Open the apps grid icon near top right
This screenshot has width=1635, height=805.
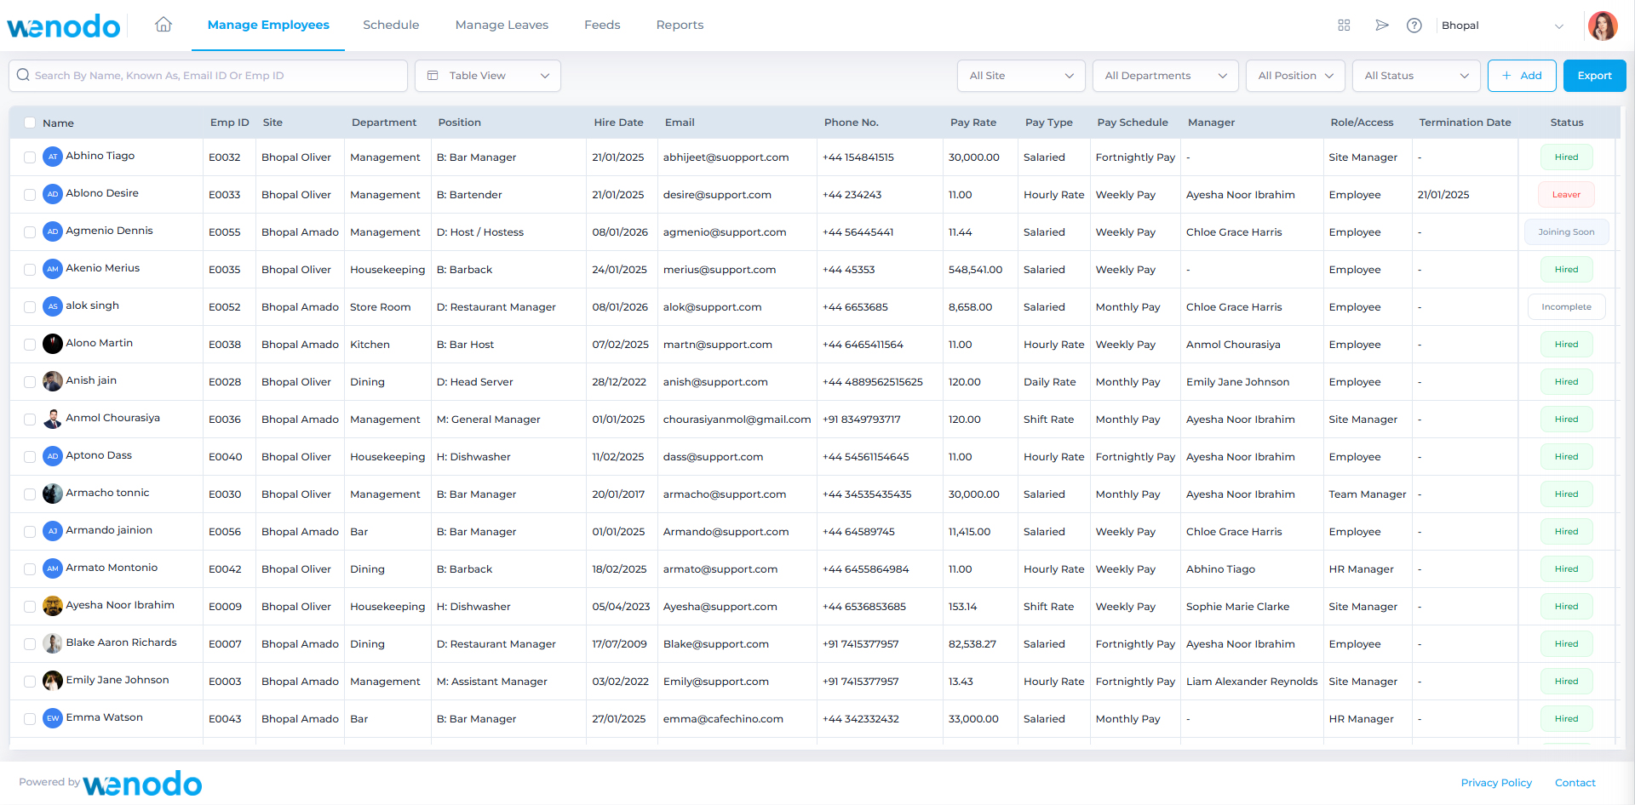(1344, 26)
